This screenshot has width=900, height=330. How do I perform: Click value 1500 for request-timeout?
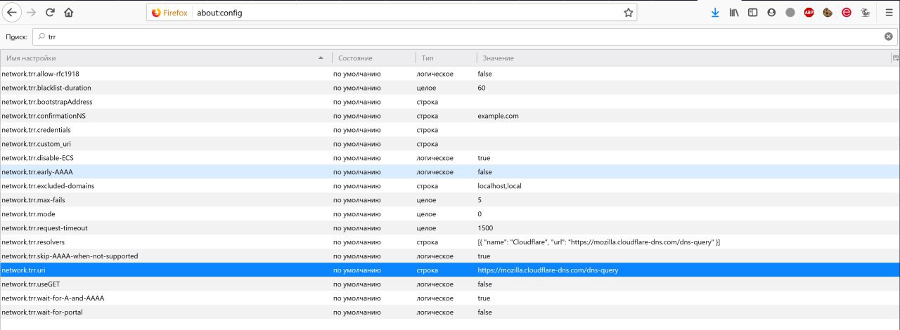click(485, 228)
